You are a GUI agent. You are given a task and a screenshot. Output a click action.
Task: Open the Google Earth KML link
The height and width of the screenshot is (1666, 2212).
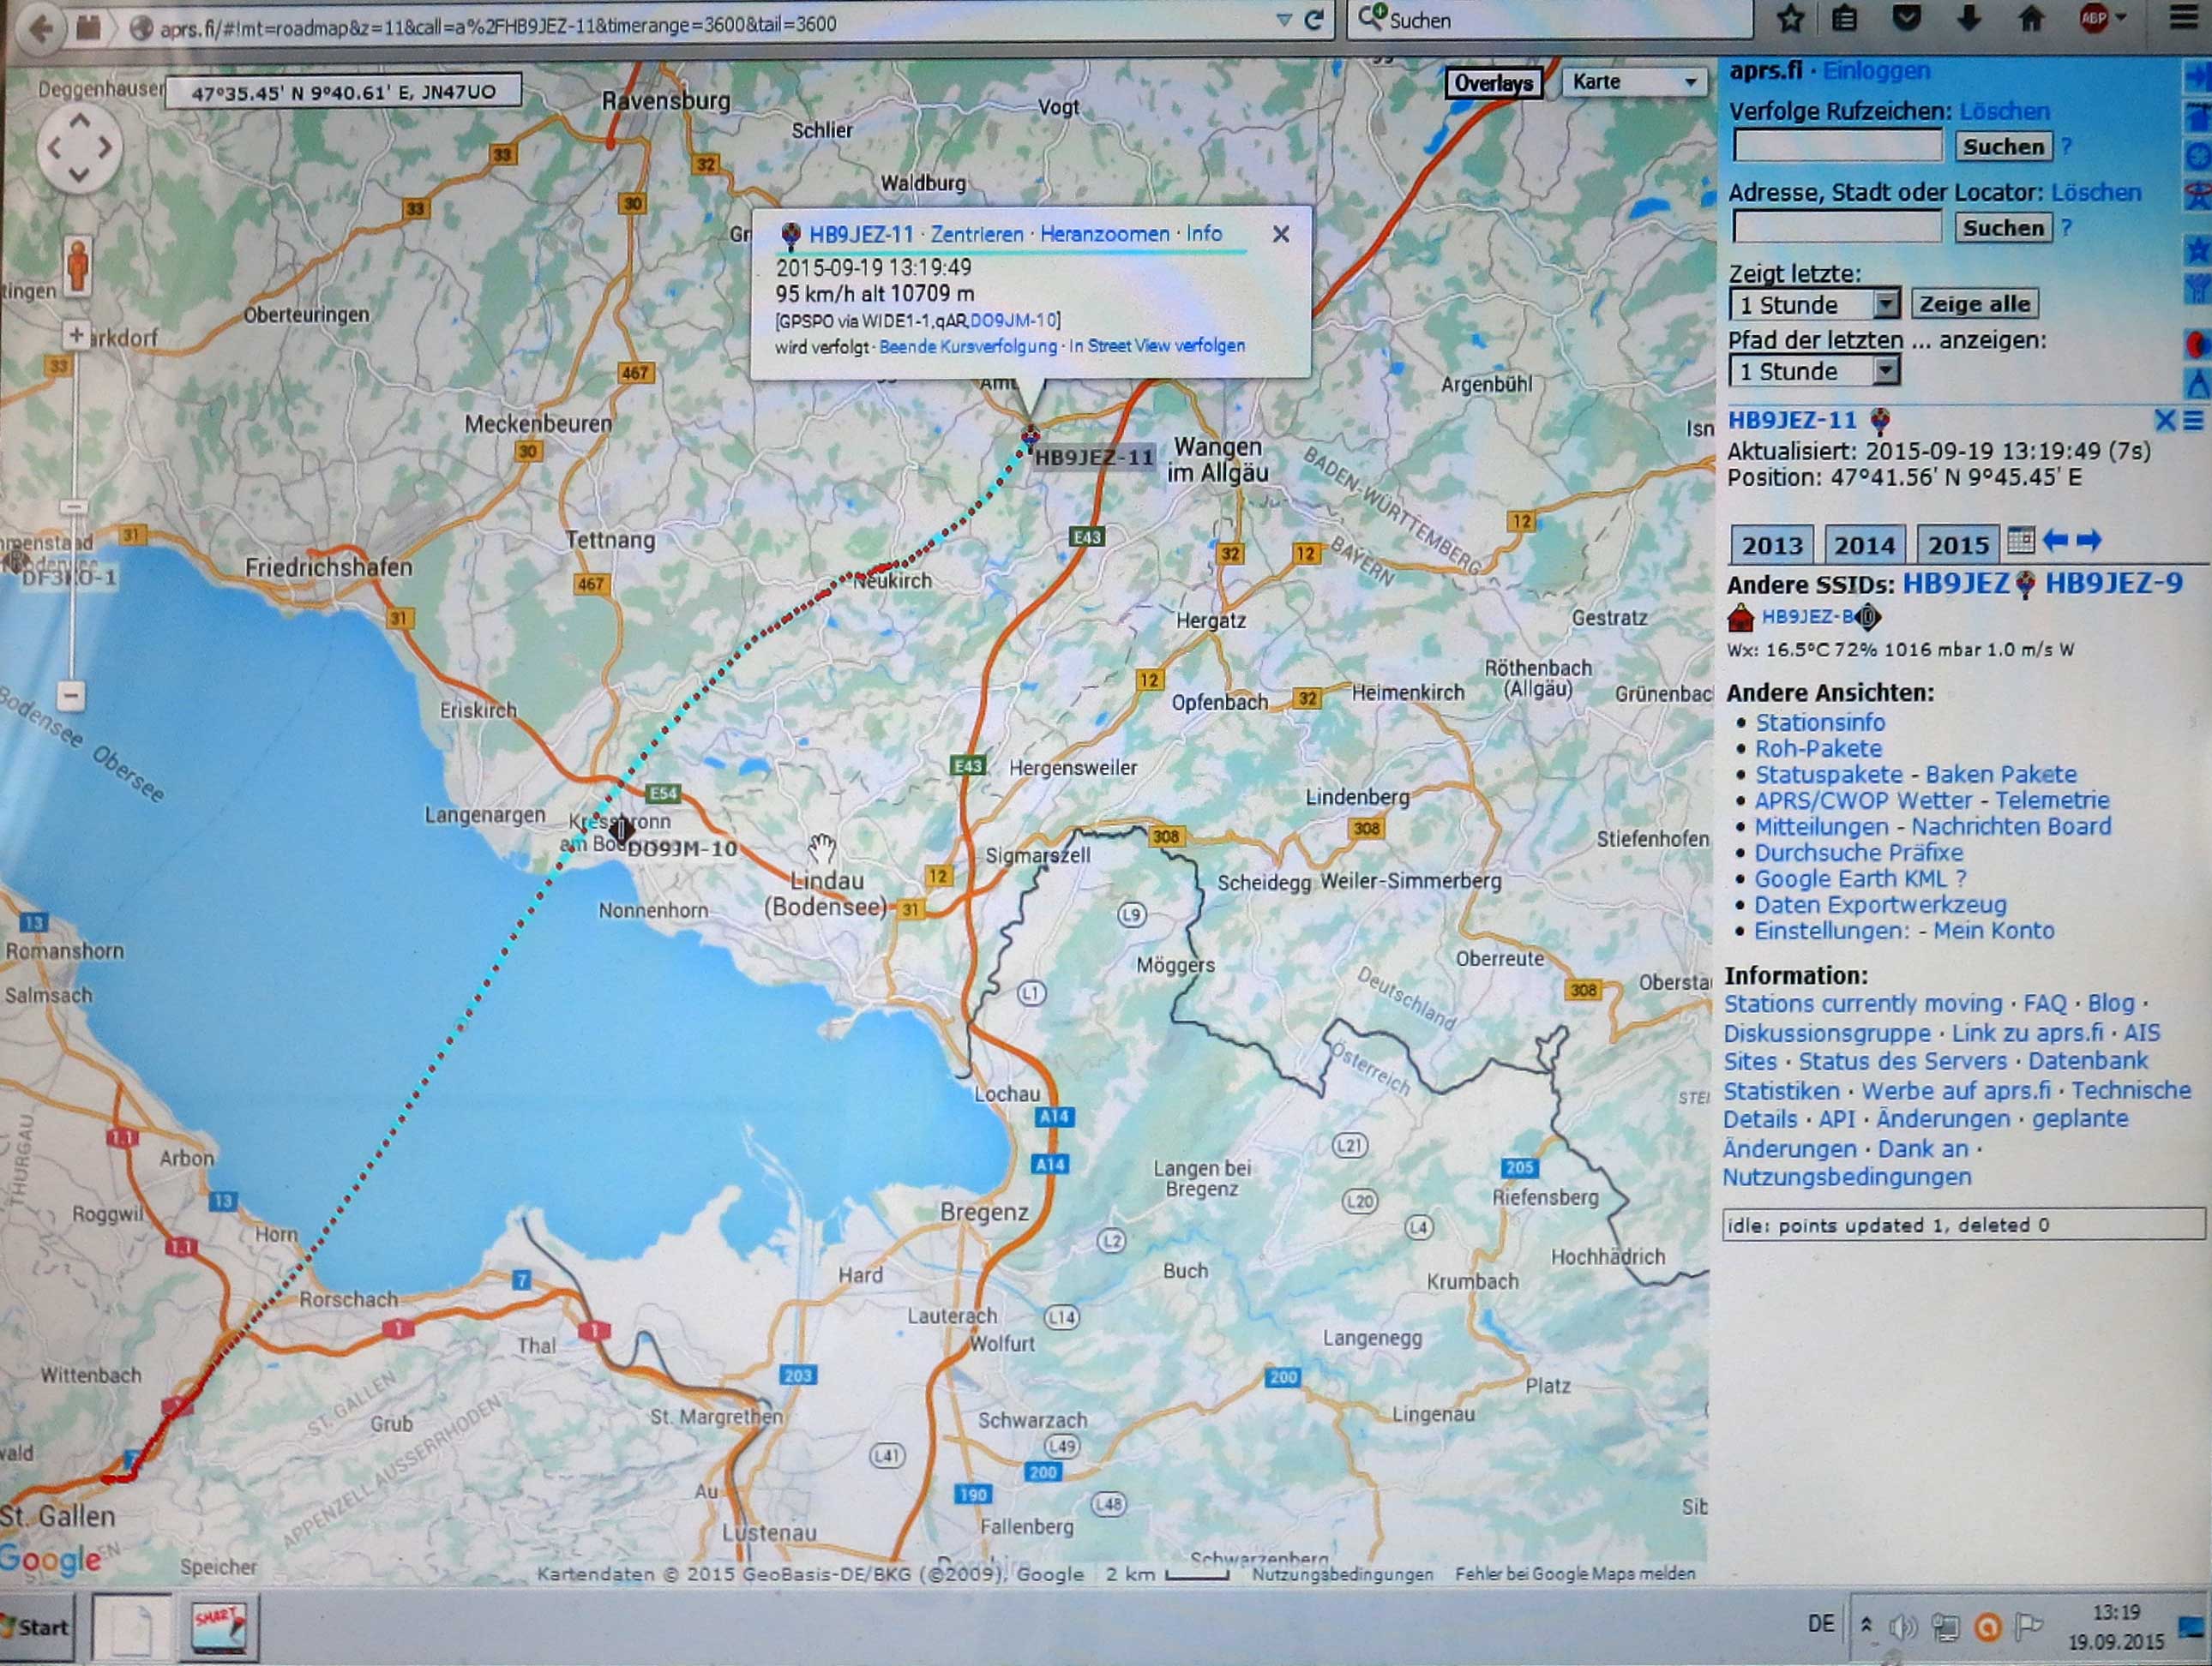coord(1850,878)
